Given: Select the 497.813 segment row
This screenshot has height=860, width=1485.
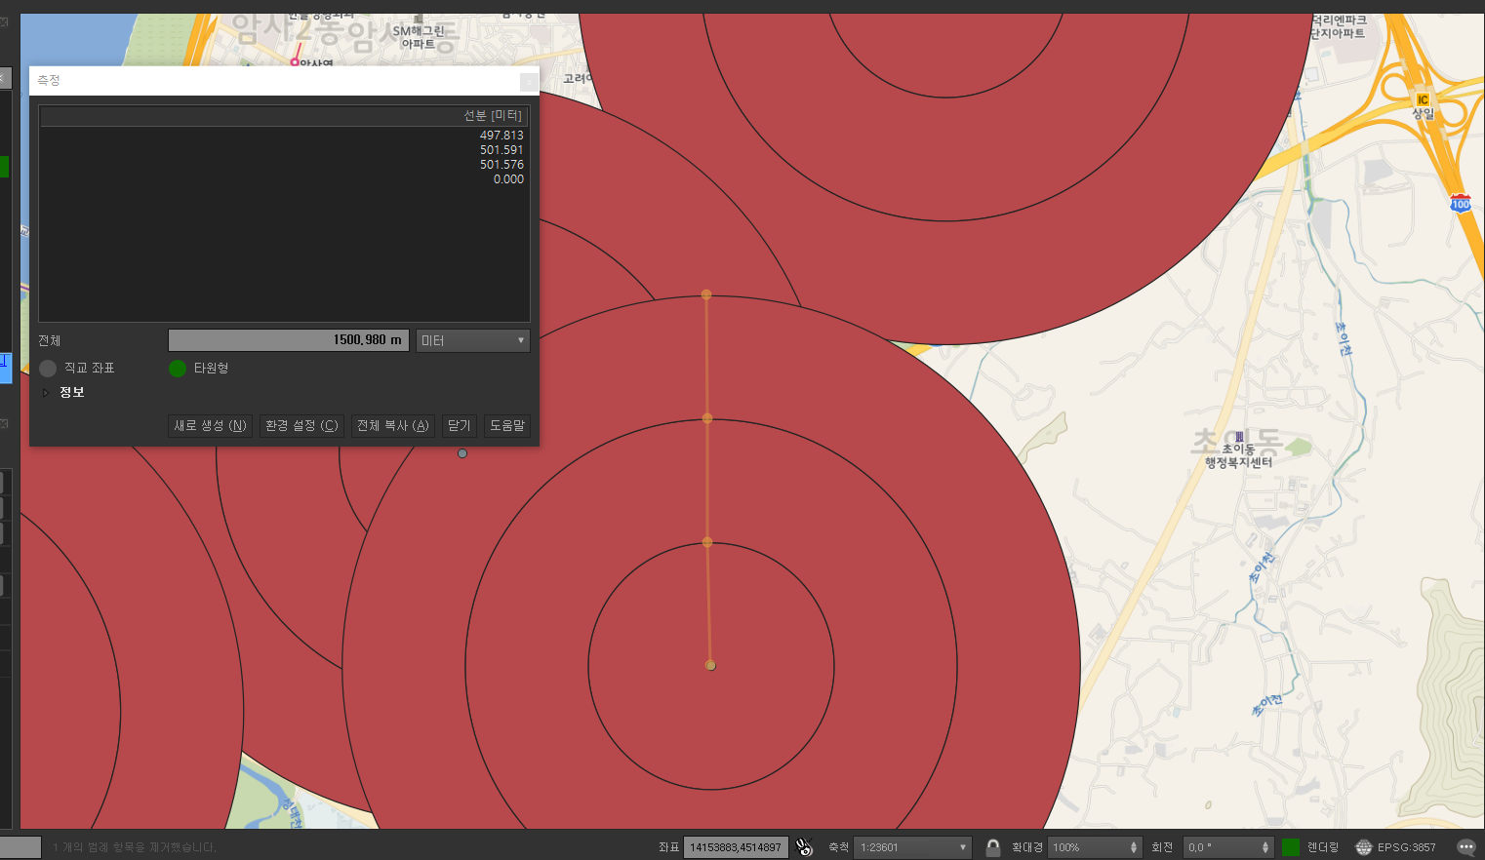Looking at the screenshot, I should pos(284,136).
